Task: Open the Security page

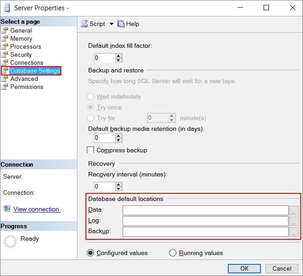Action: [x=21, y=55]
